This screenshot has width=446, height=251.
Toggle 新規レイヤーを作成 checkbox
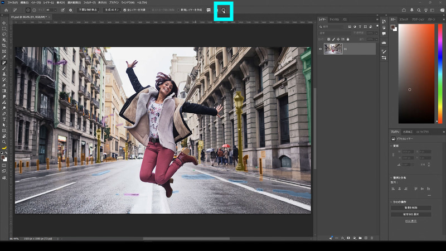178,10
